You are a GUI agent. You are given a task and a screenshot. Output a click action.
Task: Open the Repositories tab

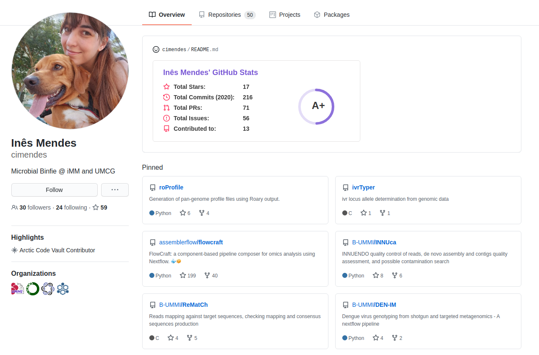(x=227, y=15)
